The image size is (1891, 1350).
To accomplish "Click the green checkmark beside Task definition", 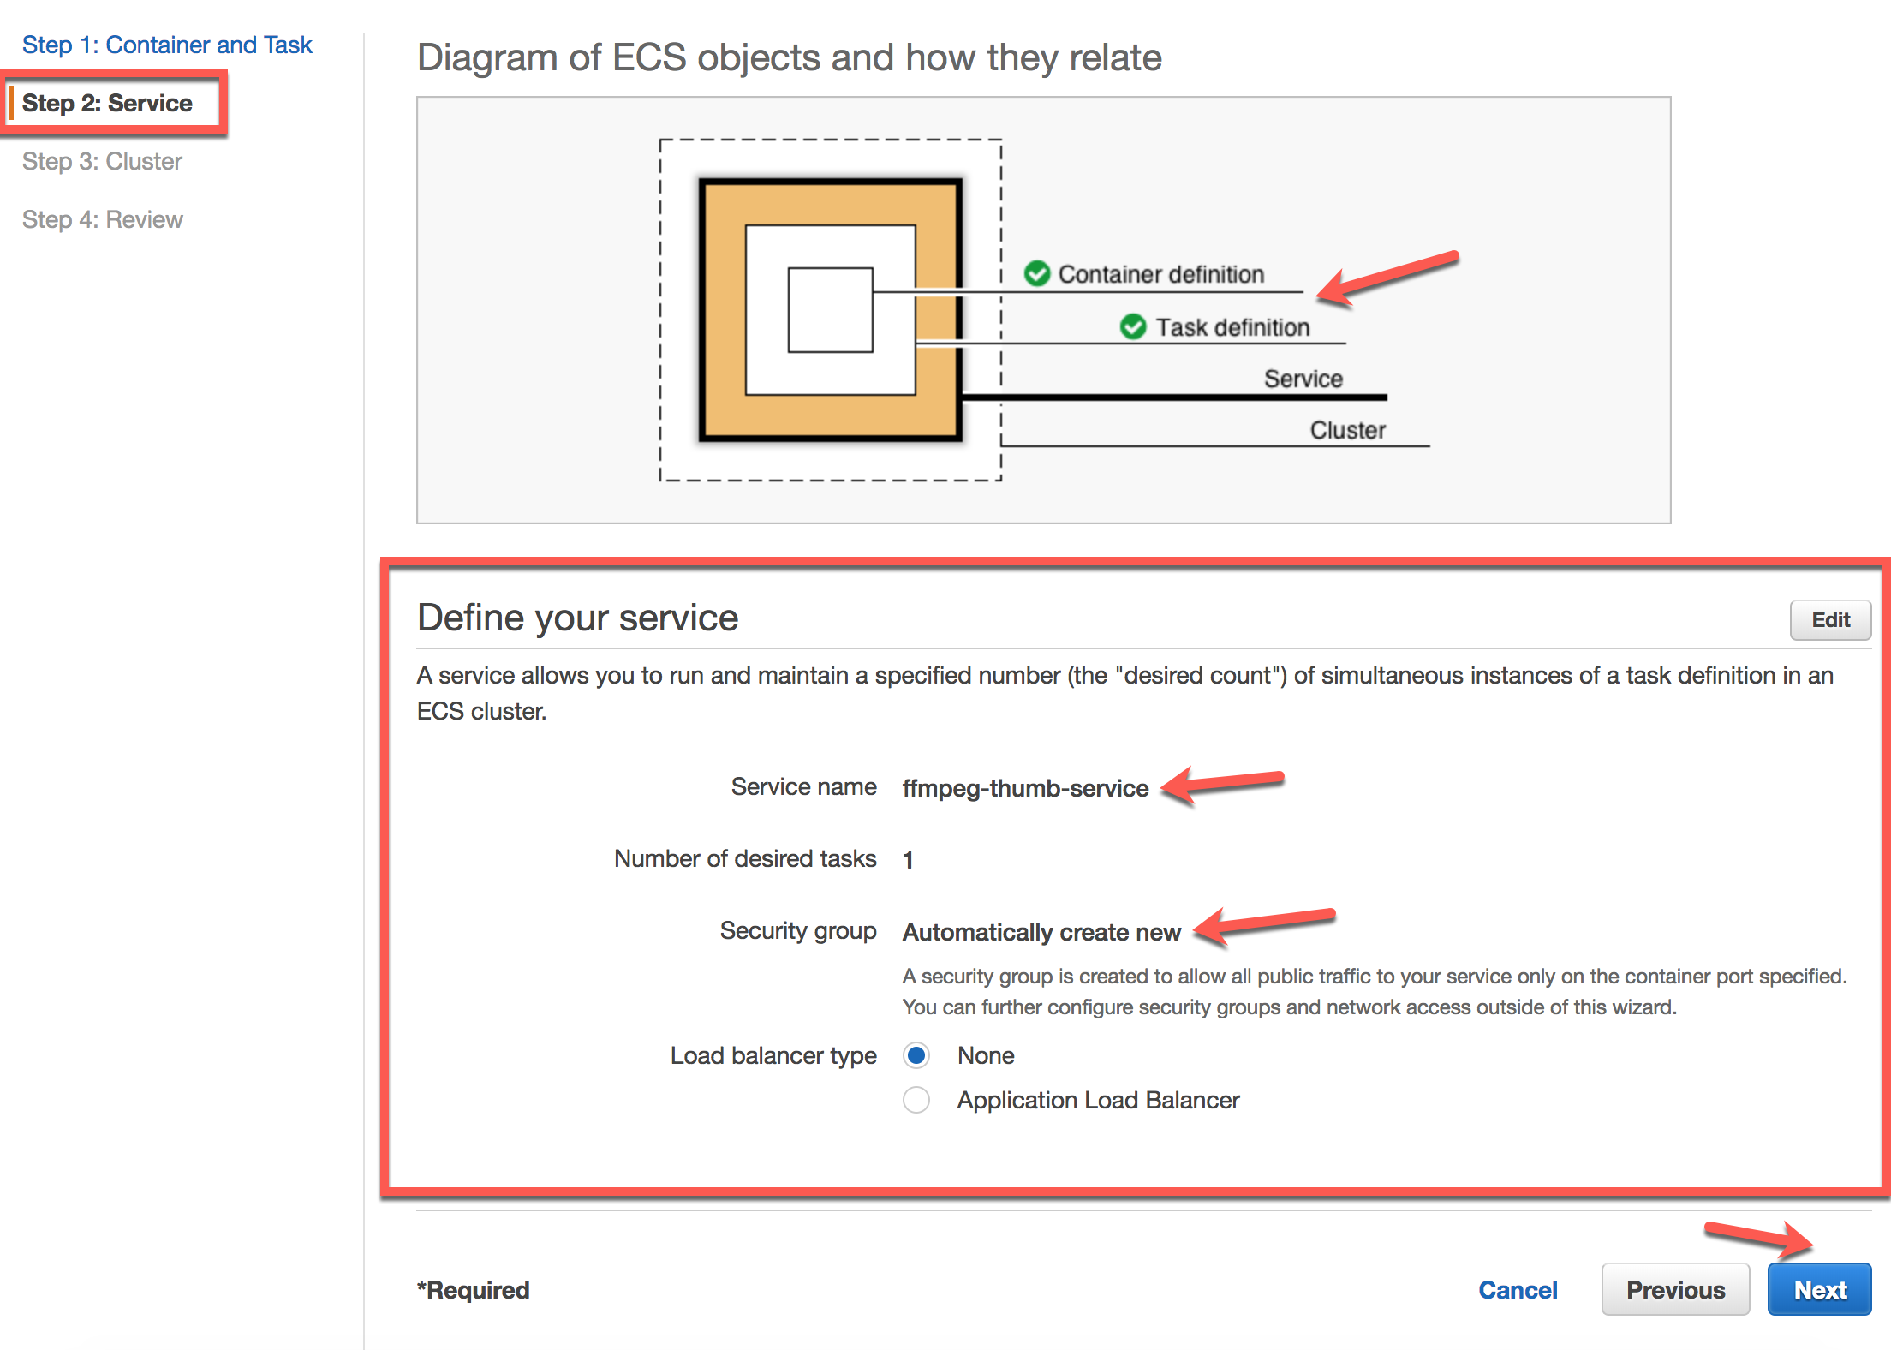I will pyautogui.click(x=1132, y=326).
